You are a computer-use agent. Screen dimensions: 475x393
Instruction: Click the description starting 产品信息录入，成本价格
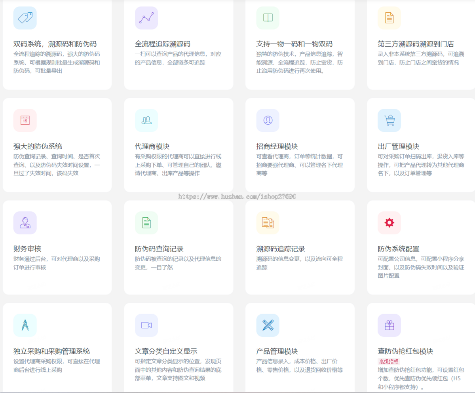pyautogui.click(x=300, y=366)
